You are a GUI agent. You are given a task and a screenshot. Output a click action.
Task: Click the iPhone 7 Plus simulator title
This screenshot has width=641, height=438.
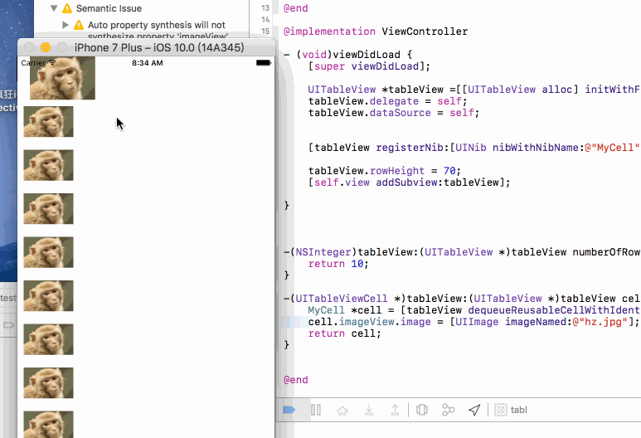[159, 47]
